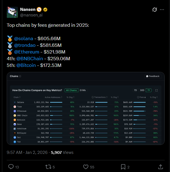Select the 30D time range tab
The width and height of the screenshot is (170, 172).
pyautogui.click(x=142, y=90)
